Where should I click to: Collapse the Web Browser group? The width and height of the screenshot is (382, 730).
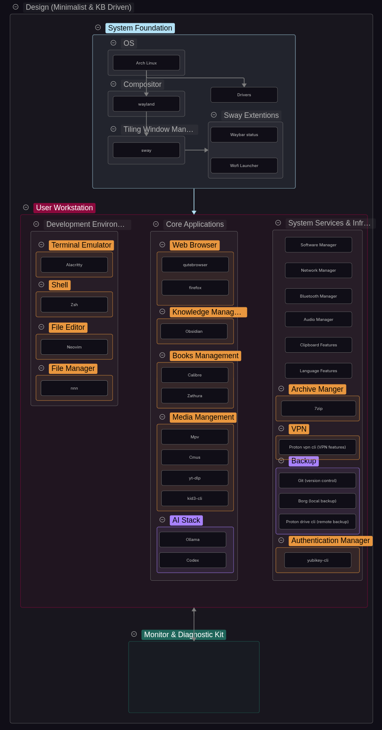coord(162,245)
